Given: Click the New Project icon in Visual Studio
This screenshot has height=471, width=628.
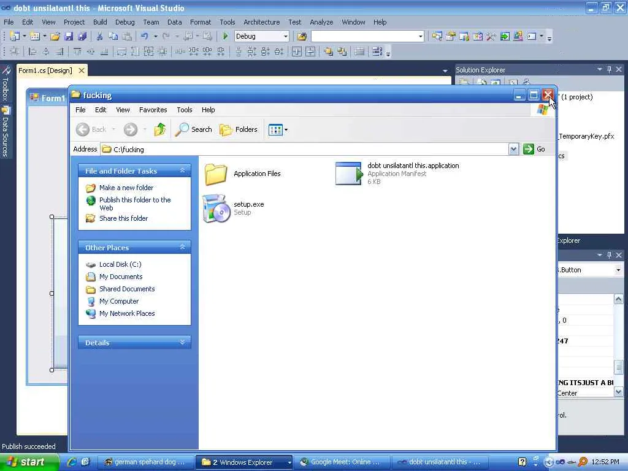Looking at the screenshot, I should point(15,36).
